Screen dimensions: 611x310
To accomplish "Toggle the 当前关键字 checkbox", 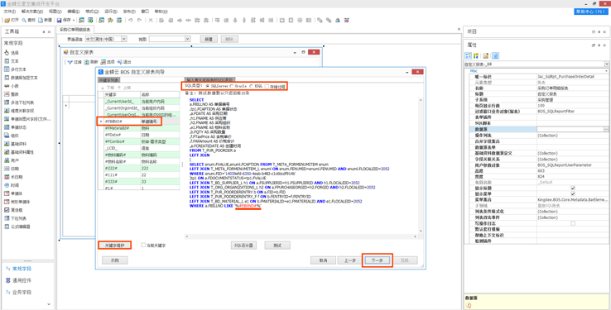I will (143, 245).
